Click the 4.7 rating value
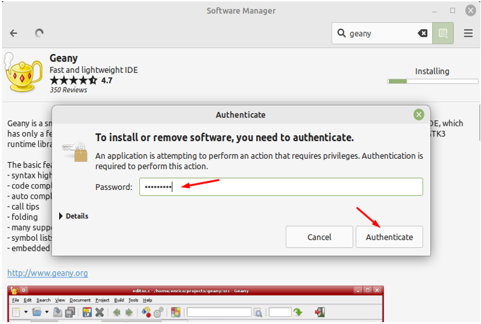 pyautogui.click(x=107, y=81)
